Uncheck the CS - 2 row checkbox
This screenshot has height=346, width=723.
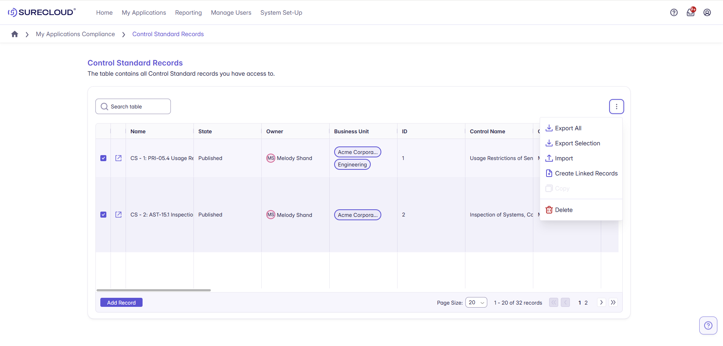pos(103,215)
